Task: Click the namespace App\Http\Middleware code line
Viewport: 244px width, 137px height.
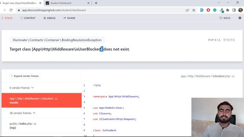Action: point(116,96)
